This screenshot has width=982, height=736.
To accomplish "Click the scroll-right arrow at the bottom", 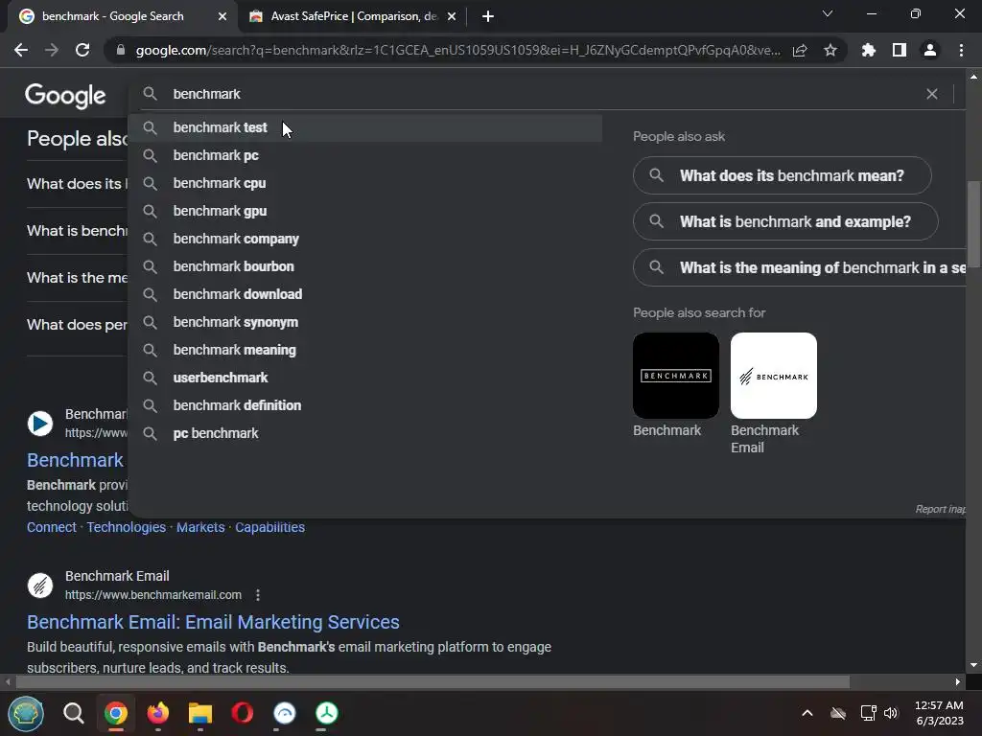I will tap(958, 681).
